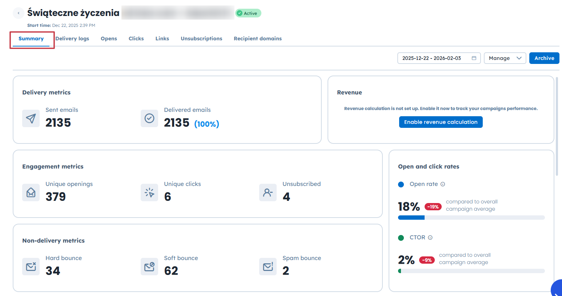Click the Open rate info icon
This screenshot has width=562, height=296.
443,184
